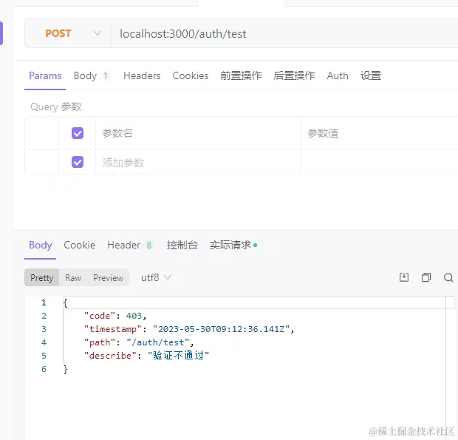Viewport: 458px width, 440px height.
Task: Open the Auth tab
Action: 338,75
